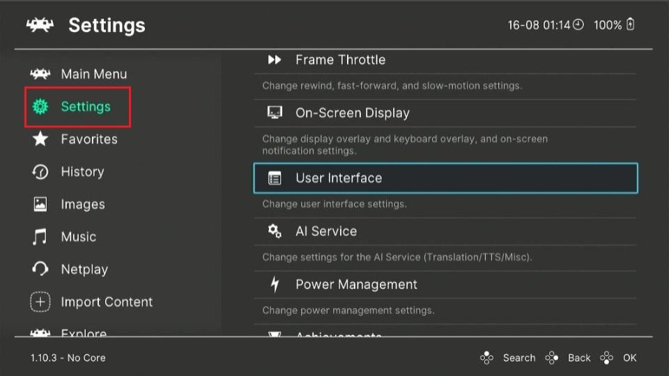Click 'Change settings for the AI Service' description
This screenshot has width=669, height=376.
397,257
